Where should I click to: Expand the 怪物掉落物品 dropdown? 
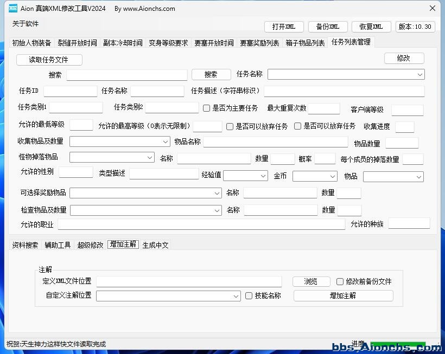(x=112, y=157)
